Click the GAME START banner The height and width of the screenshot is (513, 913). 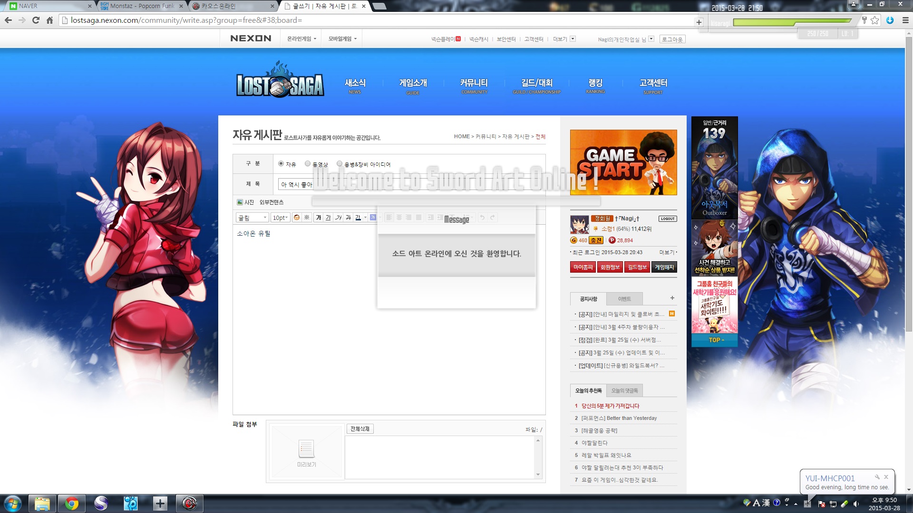pos(623,162)
